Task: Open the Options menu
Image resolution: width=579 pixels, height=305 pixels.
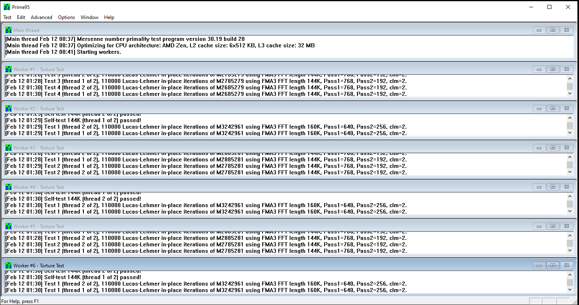Action: 66,17
